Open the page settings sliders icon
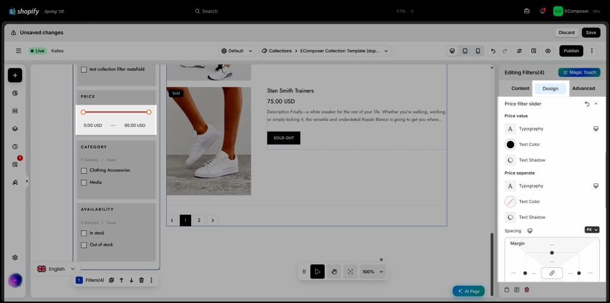Image resolution: width=610 pixels, height=303 pixels. coord(519,51)
